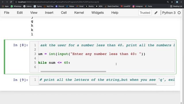Click the '# print all the letters' comment in cell 9

(107, 80)
